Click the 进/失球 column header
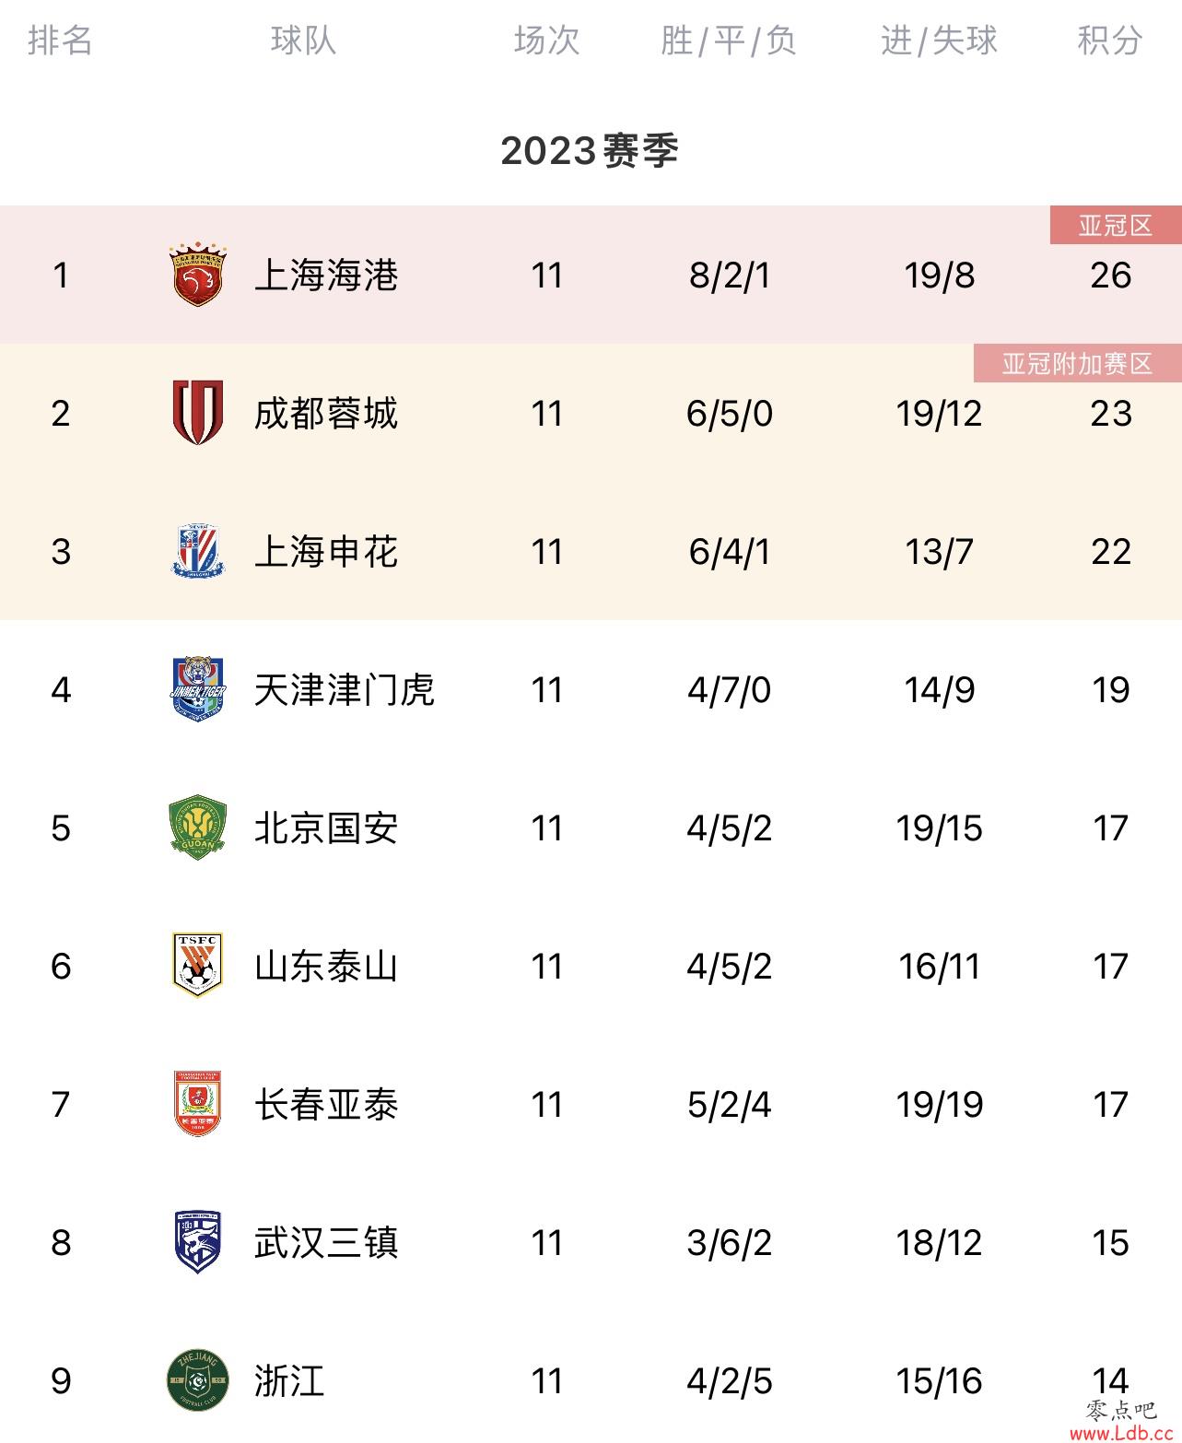Viewport: 1182px width, 1443px height. pos(939,41)
